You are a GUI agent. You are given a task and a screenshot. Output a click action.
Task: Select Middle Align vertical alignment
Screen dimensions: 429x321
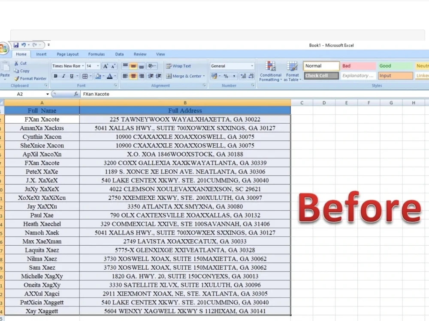133,66
